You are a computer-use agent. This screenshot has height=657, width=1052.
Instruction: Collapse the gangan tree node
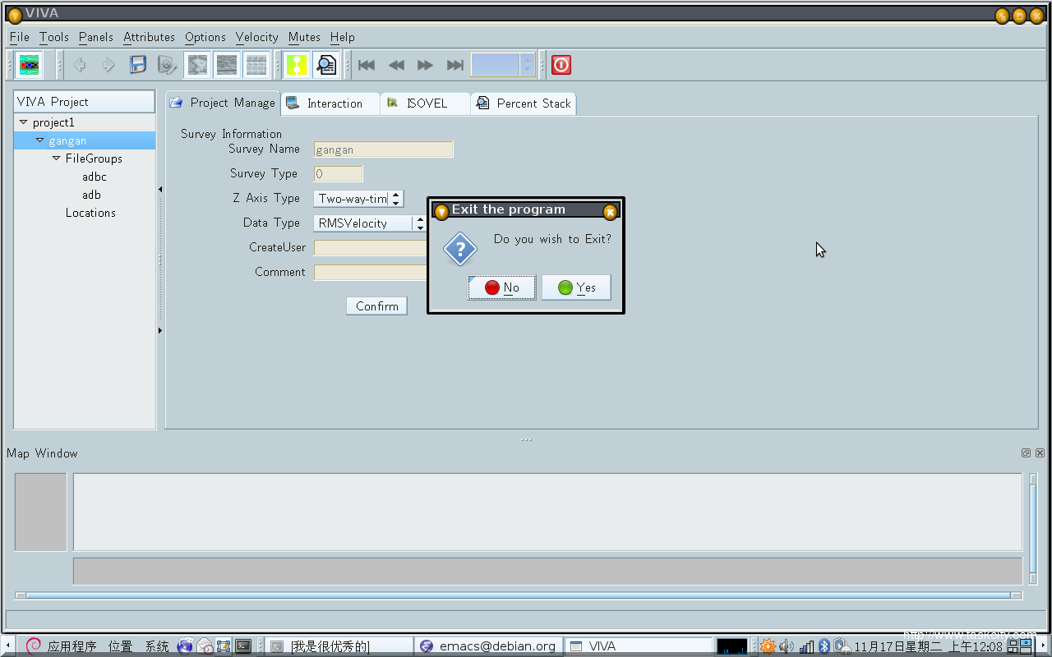coord(39,140)
